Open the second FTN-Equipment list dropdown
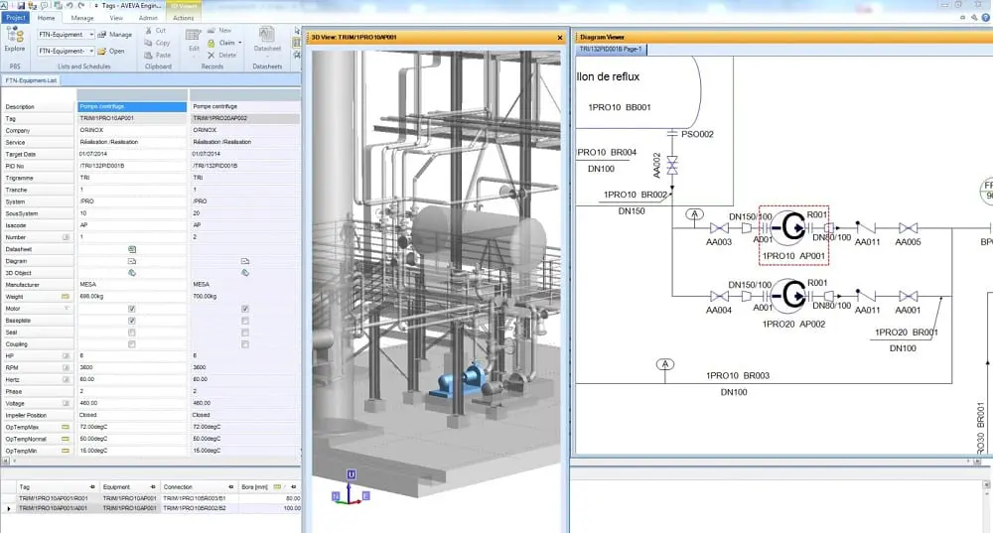This screenshot has width=993, height=533. click(91, 51)
